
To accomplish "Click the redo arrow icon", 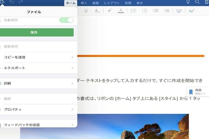I will (21, 2).
